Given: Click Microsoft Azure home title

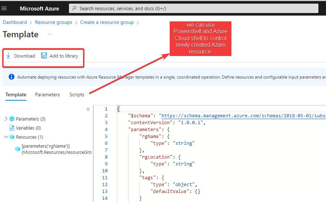Looking at the screenshot, I should pos(39,9).
